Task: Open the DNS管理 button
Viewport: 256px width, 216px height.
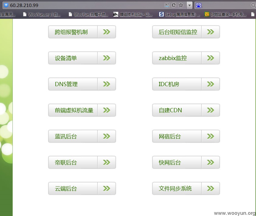Action: click(x=82, y=84)
